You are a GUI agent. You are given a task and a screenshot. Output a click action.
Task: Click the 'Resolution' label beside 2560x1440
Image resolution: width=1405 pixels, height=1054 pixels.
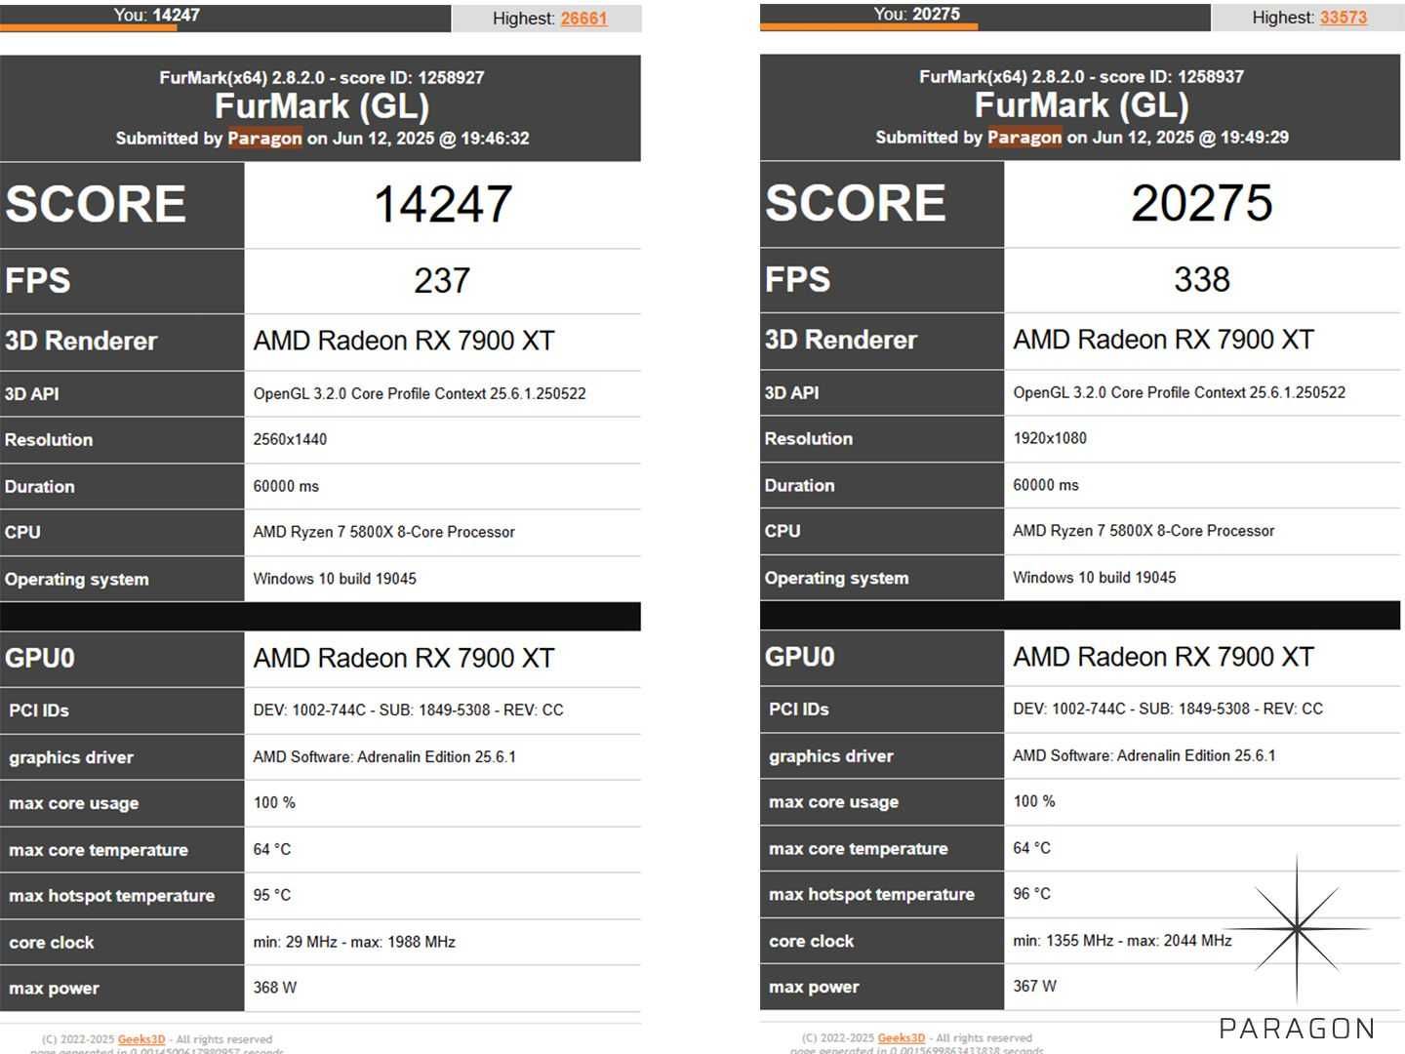click(49, 440)
